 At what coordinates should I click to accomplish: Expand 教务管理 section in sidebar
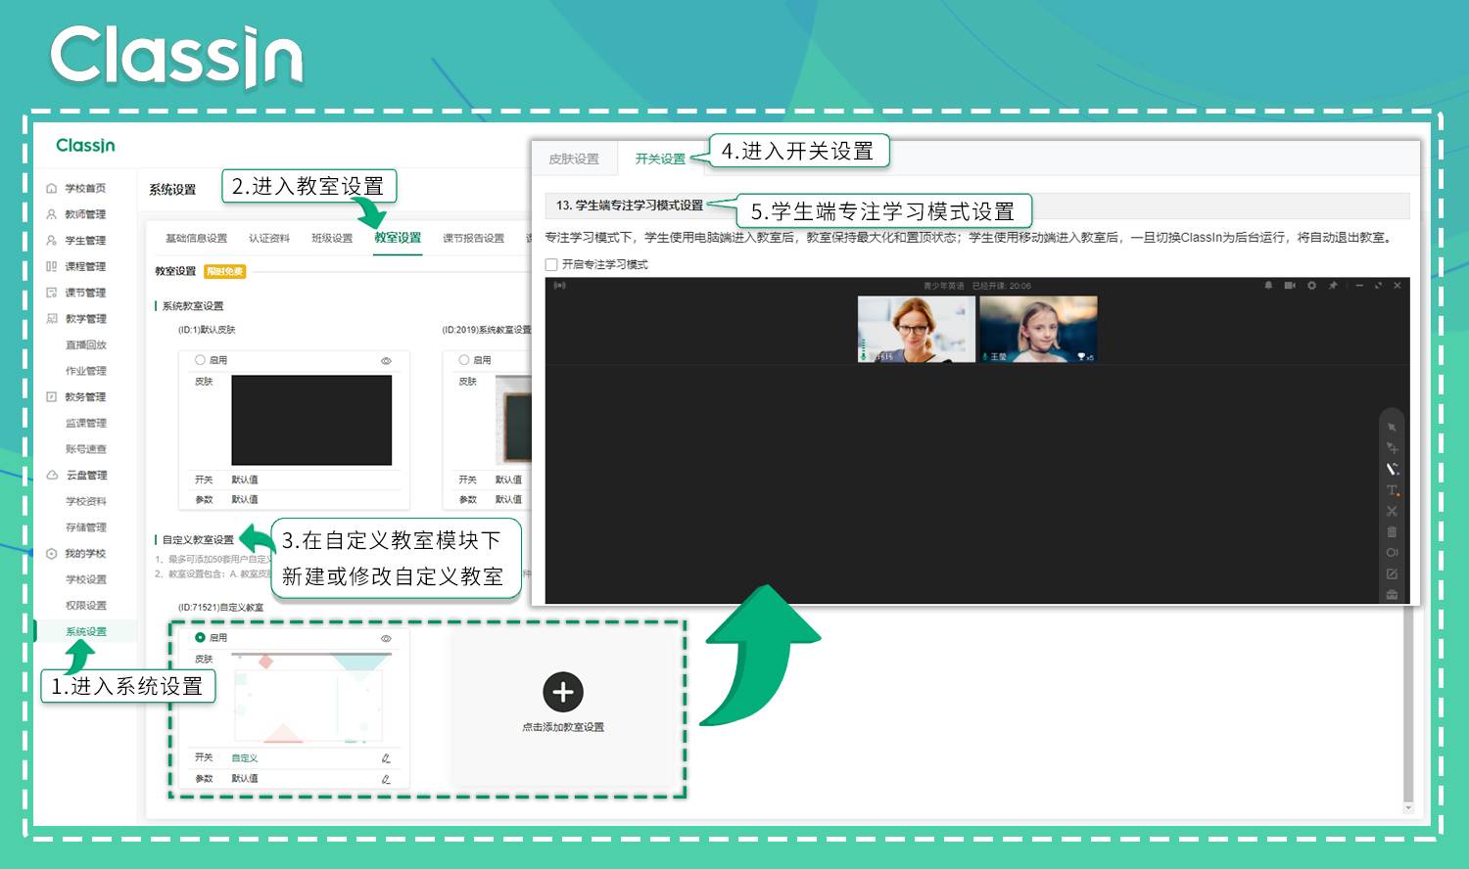[85, 396]
